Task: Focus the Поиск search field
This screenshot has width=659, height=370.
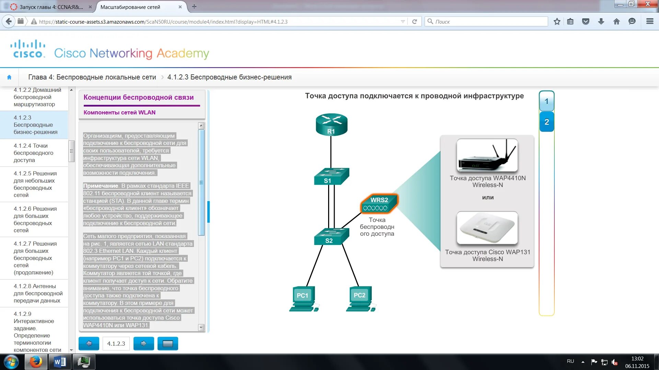Action: 486,22
